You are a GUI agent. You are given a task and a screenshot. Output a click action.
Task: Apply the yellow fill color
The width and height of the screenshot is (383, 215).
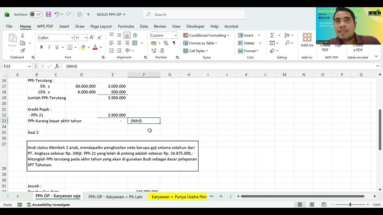coord(83,47)
